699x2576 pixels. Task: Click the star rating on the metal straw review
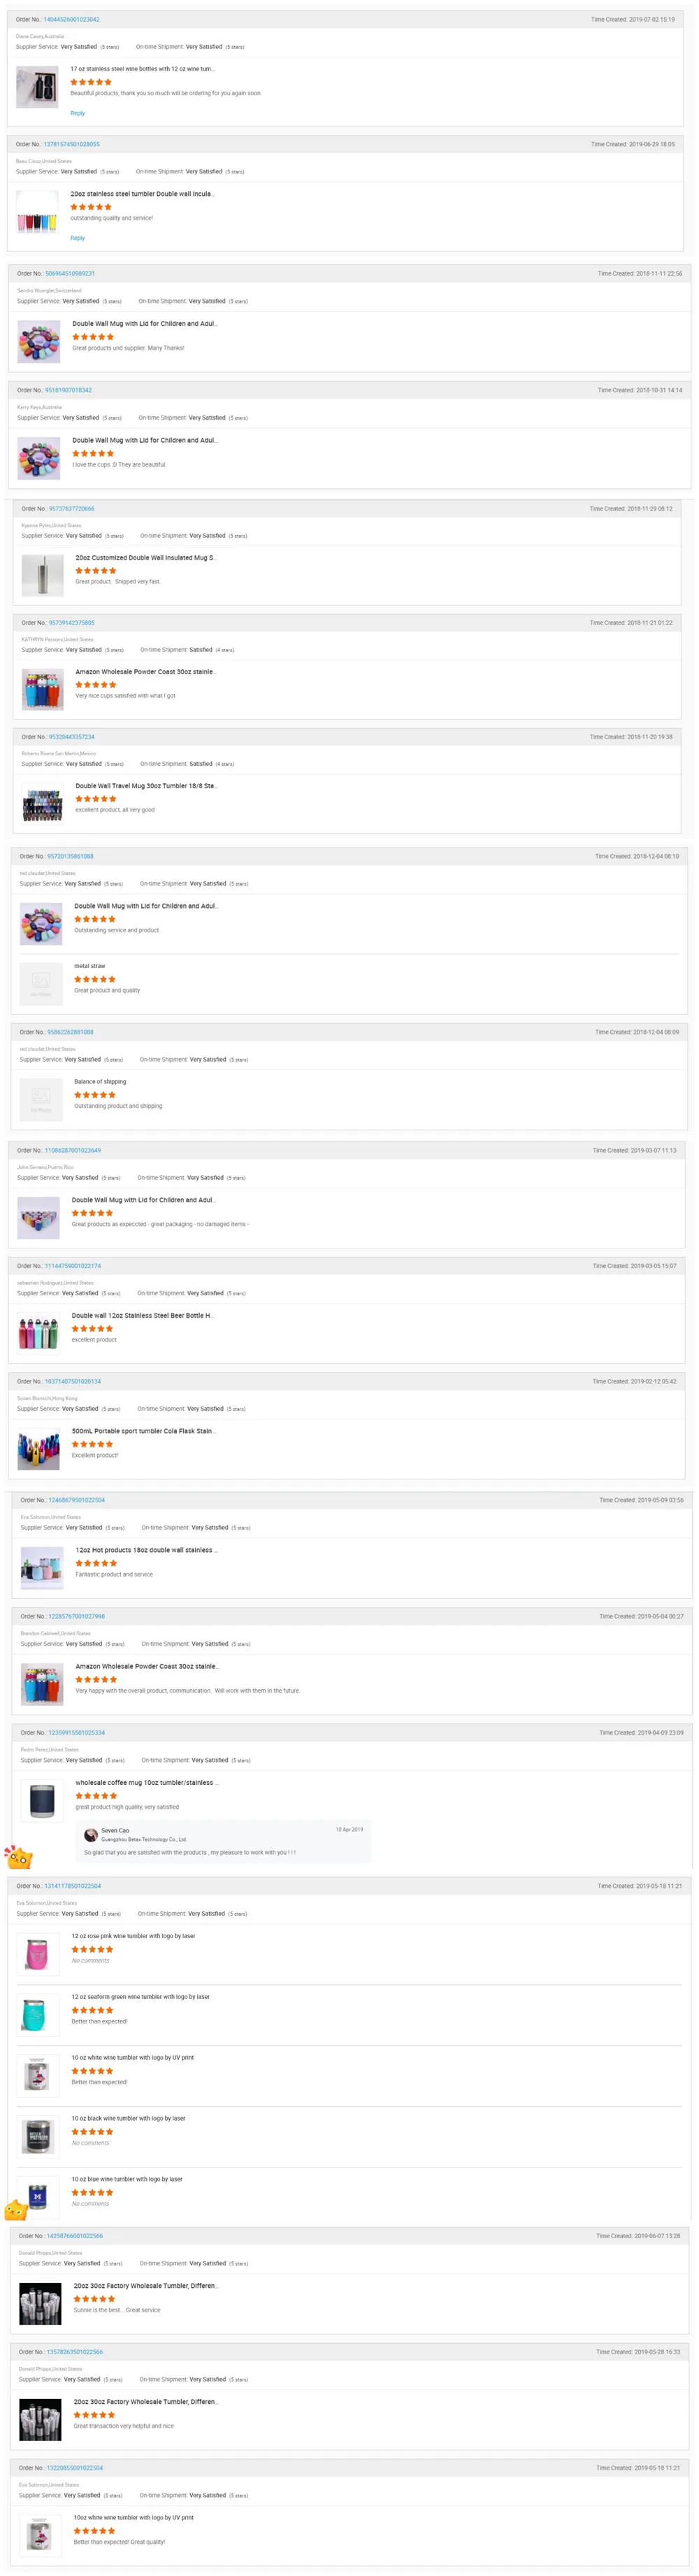tap(95, 979)
